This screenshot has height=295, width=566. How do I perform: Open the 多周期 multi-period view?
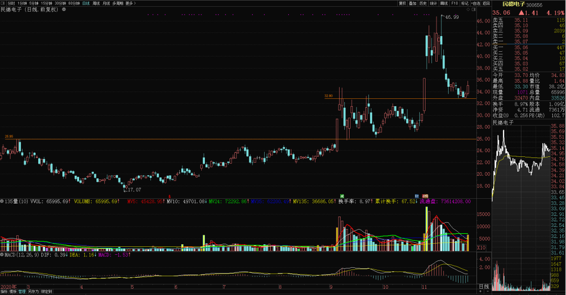[118, 3]
